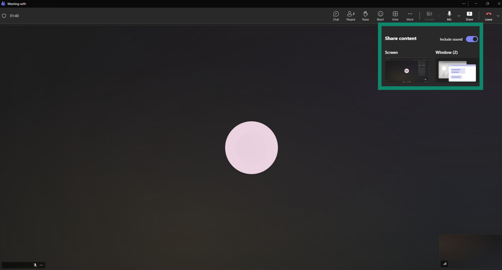Click the "Share content" heading
The width and height of the screenshot is (502, 270).
tap(401, 38)
